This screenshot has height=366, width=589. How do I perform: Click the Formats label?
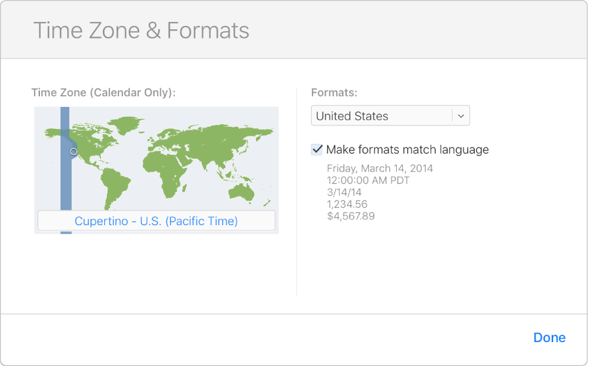pyautogui.click(x=334, y=92)
